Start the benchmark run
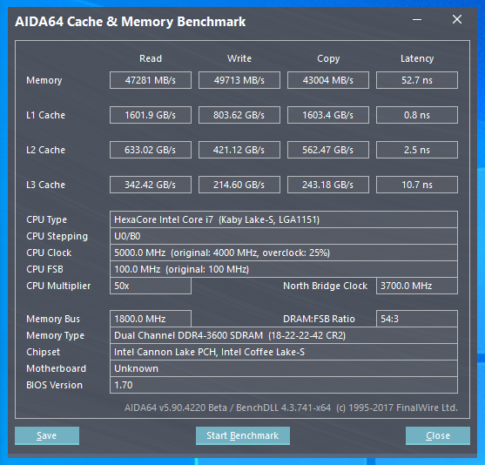The width and height of the screenshot is (485, 465). (x=242, y=435)
